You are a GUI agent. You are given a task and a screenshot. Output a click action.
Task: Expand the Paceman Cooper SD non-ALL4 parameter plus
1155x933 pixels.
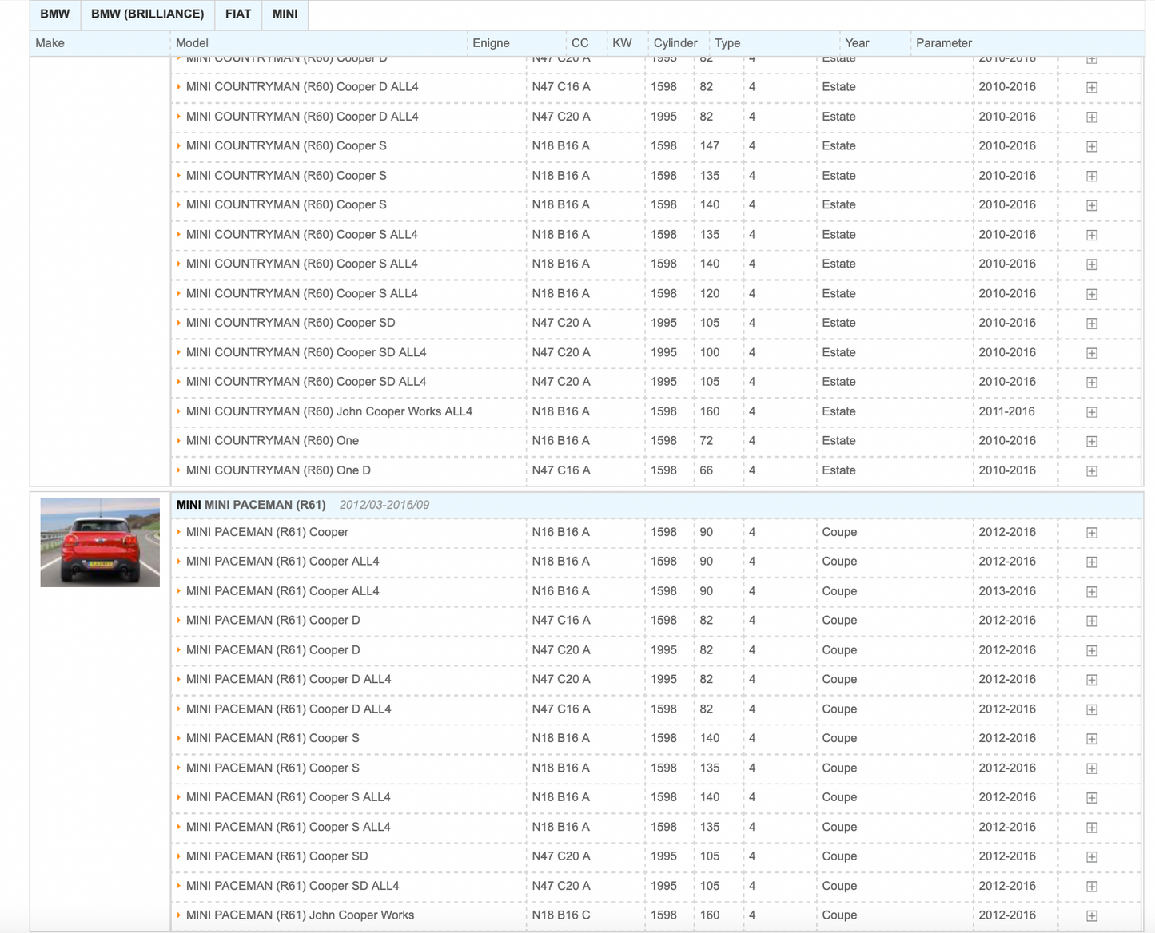click(1092, 857)
